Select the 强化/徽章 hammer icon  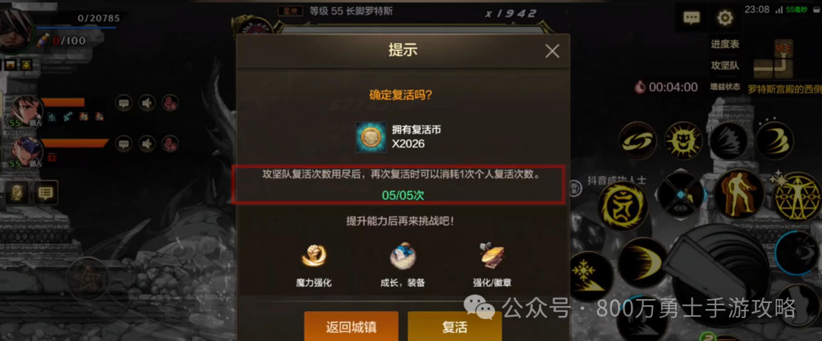tap(492, 257)
